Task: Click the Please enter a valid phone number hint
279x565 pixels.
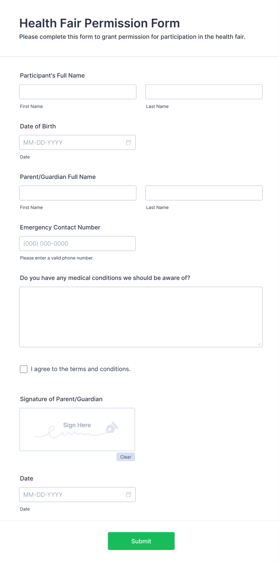Action: [x=57, y=258]
